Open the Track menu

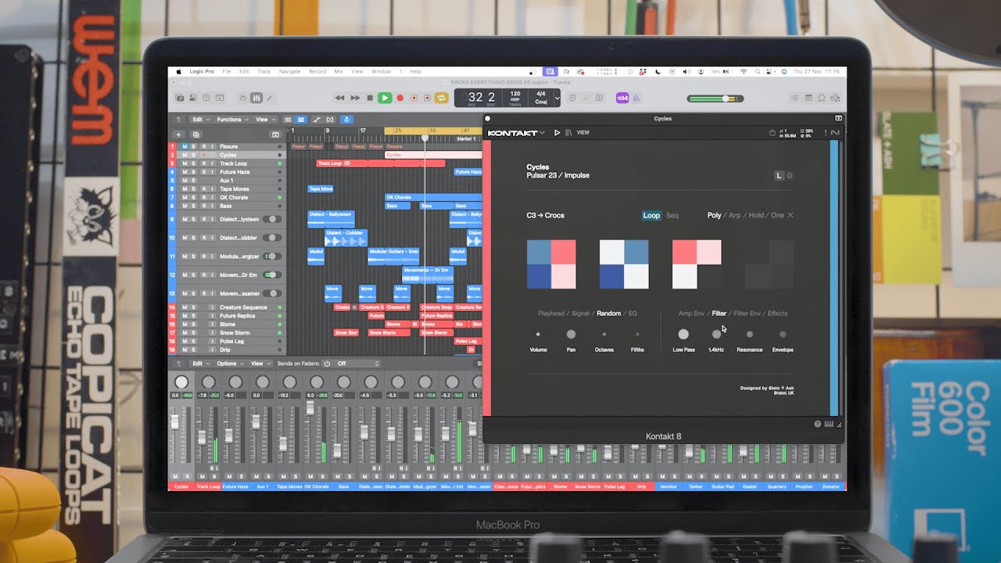coord(264,71)
